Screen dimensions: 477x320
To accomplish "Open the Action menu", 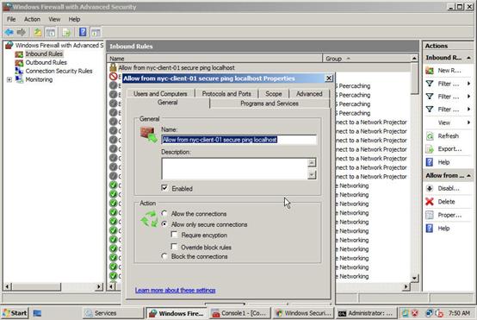I will pos(32,19).
